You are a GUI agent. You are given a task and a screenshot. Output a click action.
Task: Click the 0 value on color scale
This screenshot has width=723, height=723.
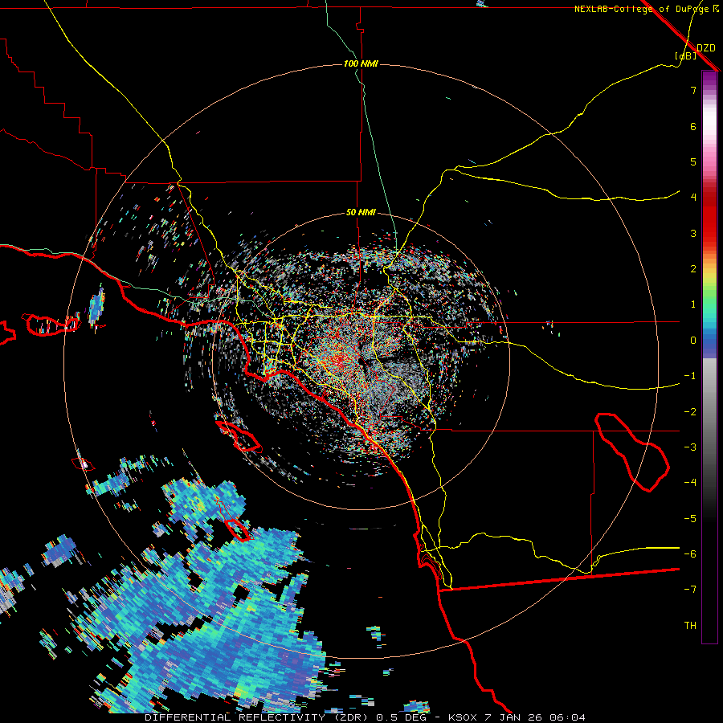click(x=693, y=341)
